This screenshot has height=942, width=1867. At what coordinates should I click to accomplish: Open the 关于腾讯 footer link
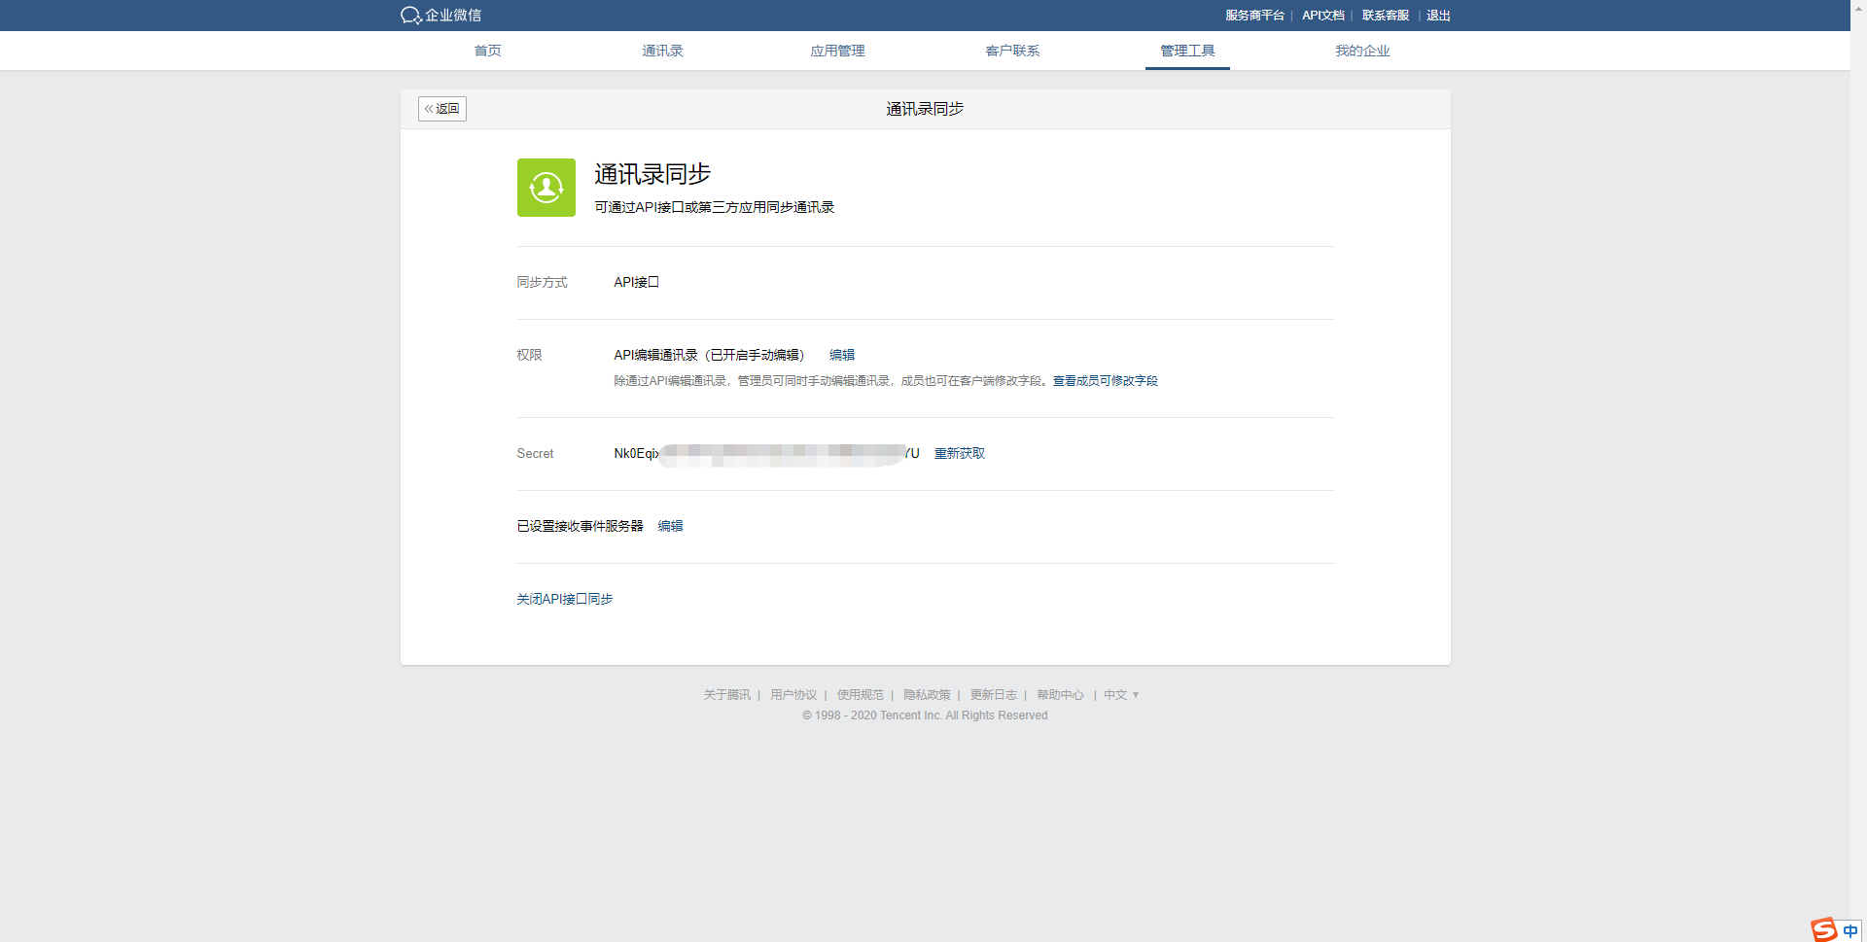click(x=727, y=695)
